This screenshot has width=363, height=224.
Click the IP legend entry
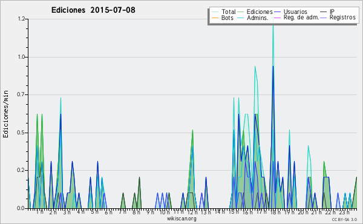tap(332, 12)
